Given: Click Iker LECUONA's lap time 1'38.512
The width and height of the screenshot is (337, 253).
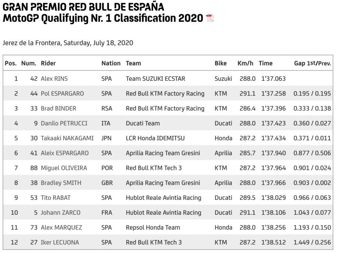Looking at the screenshot, I should [273, 242].
